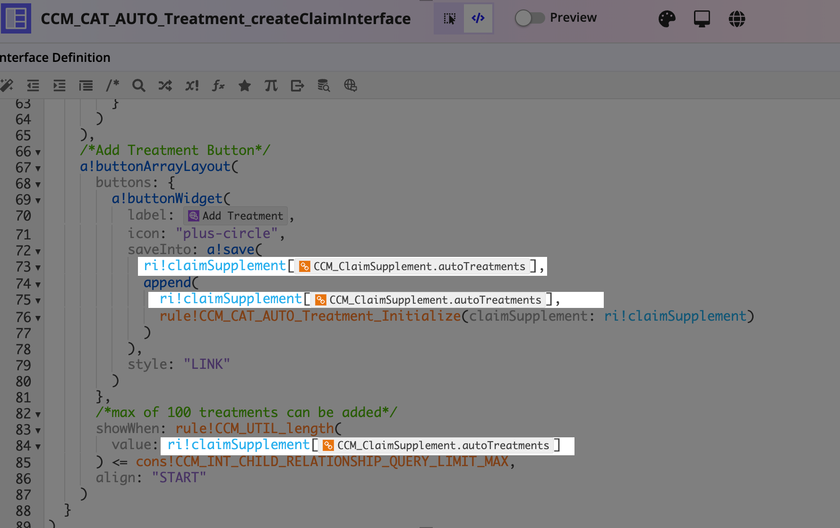Click the a!save function text

pos(231,249)
